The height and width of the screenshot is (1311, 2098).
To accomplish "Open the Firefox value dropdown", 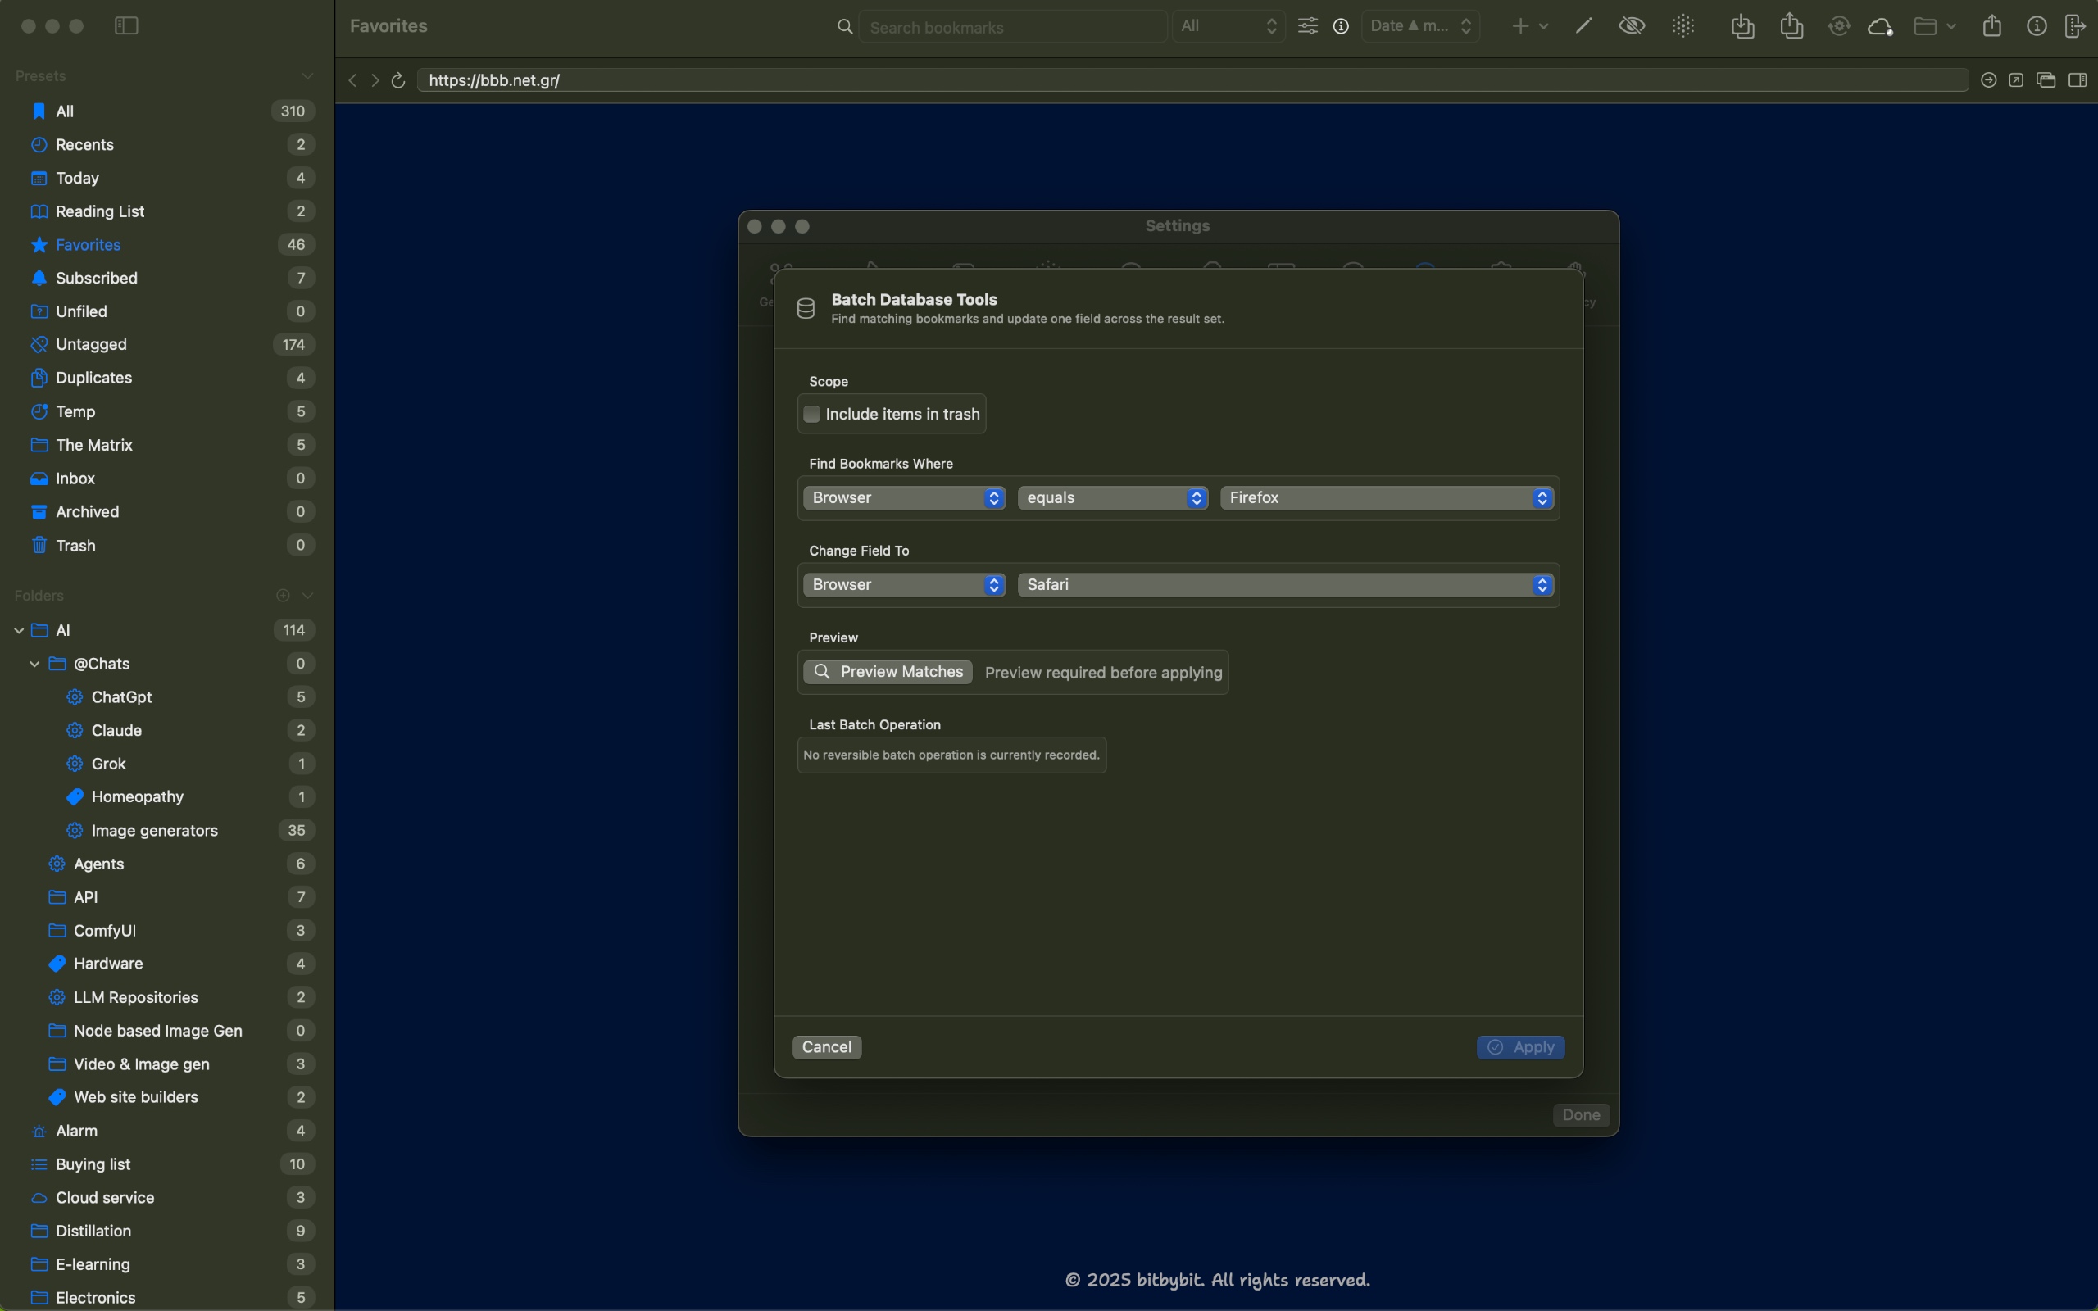I will pos(1387,497).
